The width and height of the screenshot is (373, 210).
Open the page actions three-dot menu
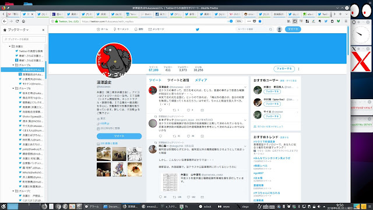click(x=249, y=21)
